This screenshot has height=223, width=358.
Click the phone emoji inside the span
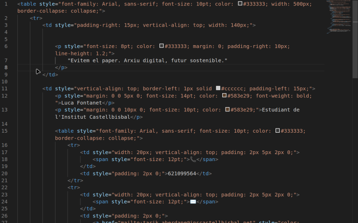pos(193,159)
